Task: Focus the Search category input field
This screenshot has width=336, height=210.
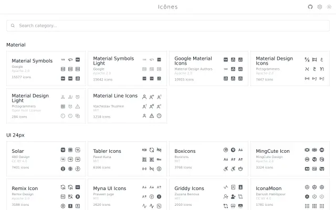Action: (168, 26)
